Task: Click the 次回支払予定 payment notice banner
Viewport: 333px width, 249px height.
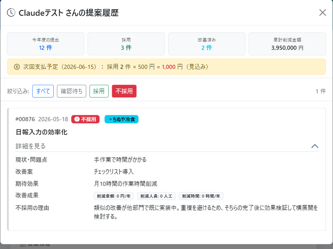Action: coord(166,67)
